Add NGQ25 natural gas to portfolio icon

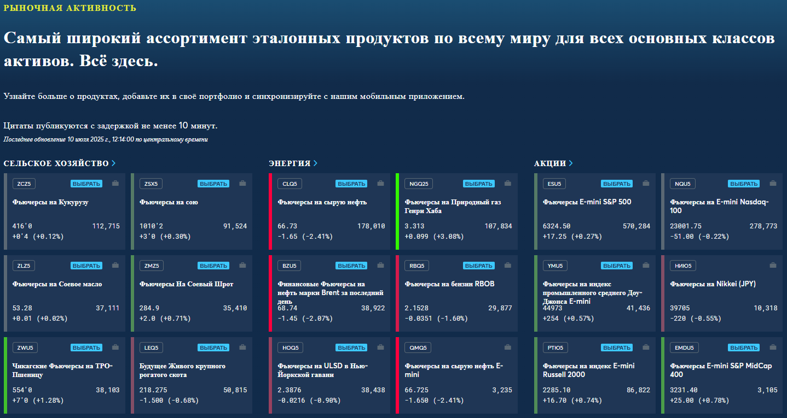[507, 184]
